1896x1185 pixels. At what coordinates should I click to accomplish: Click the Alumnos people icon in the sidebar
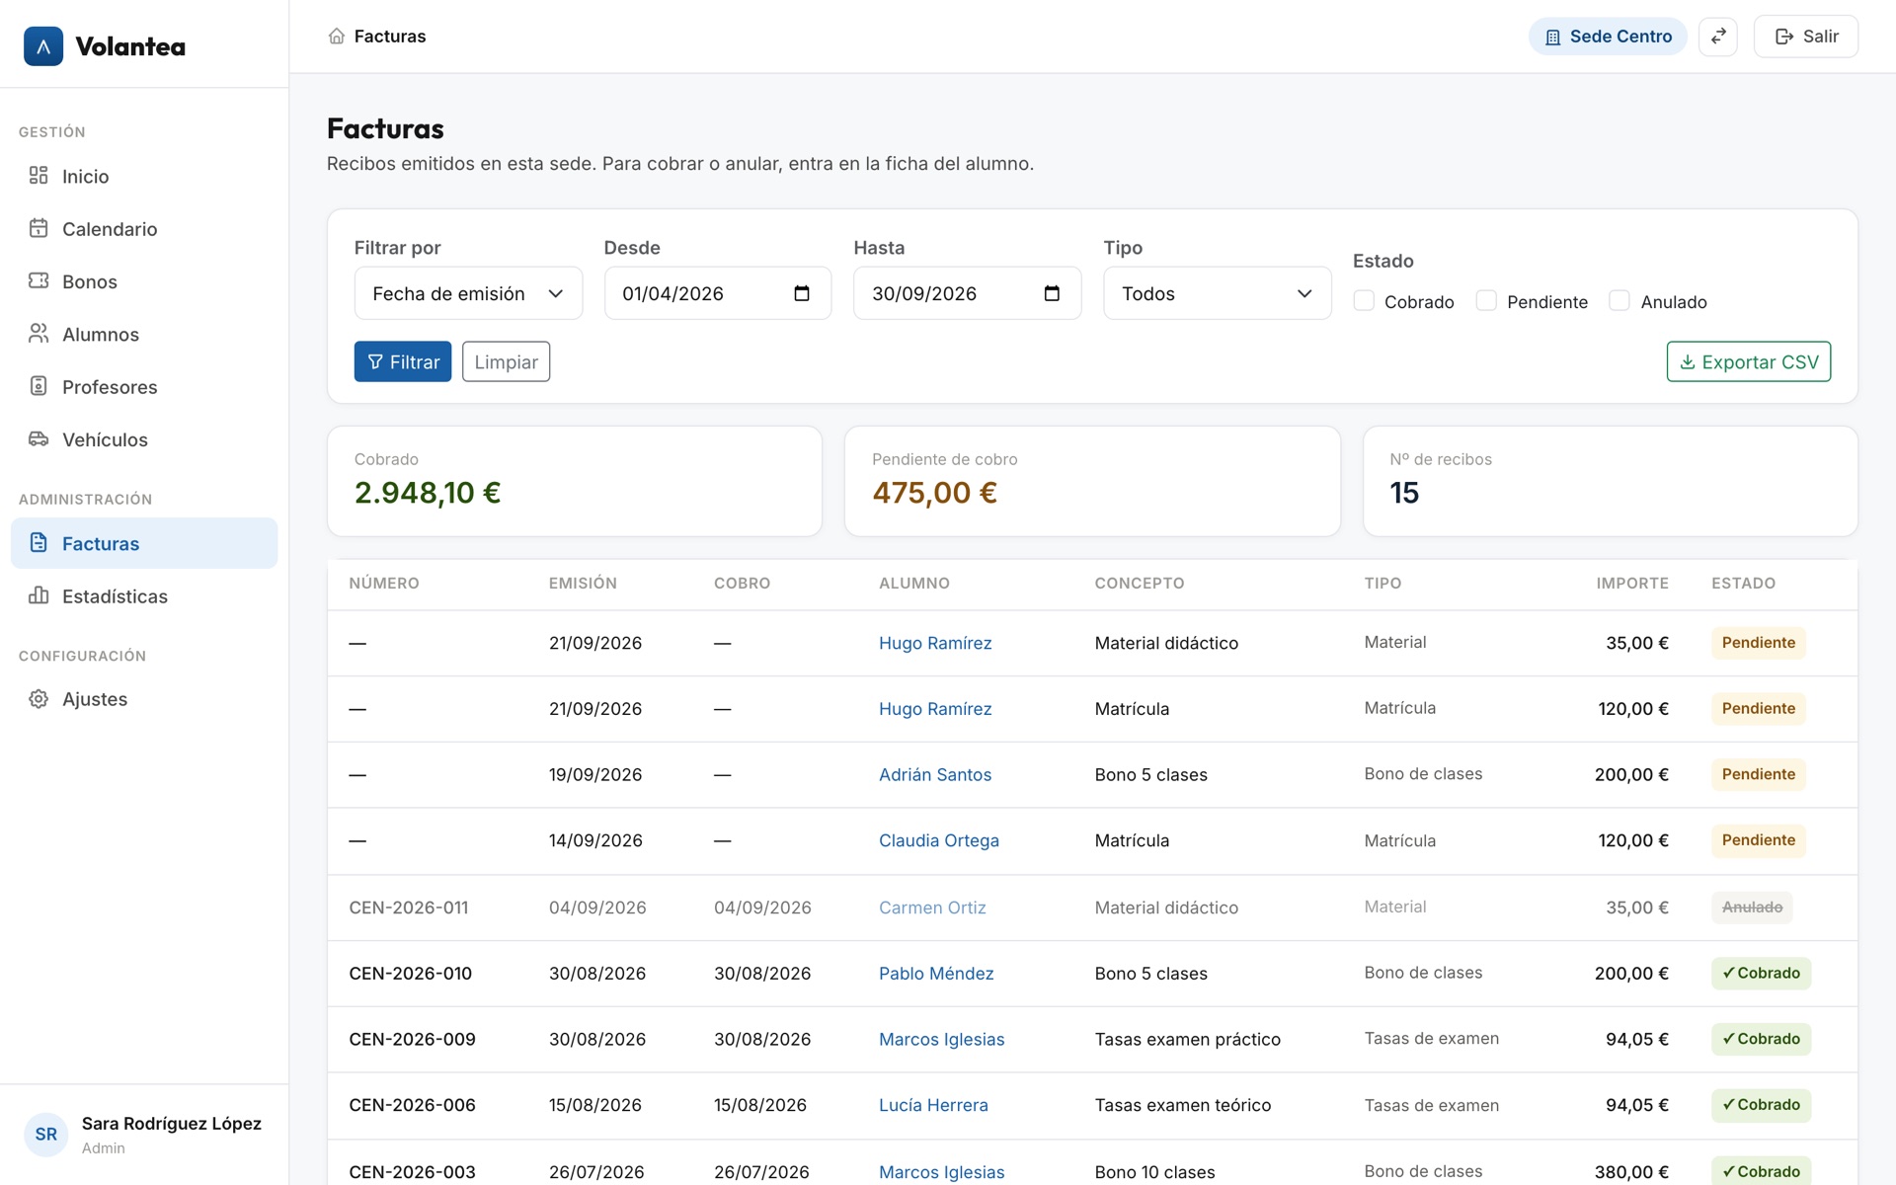(39, 334)
